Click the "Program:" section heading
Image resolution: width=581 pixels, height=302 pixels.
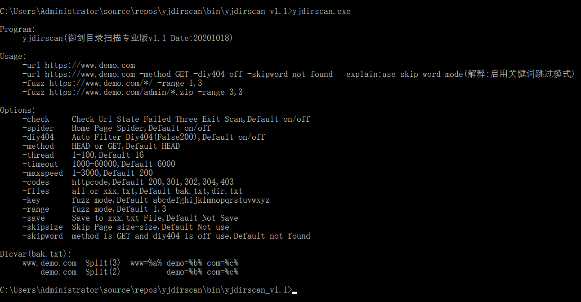(x=18, y=29)
